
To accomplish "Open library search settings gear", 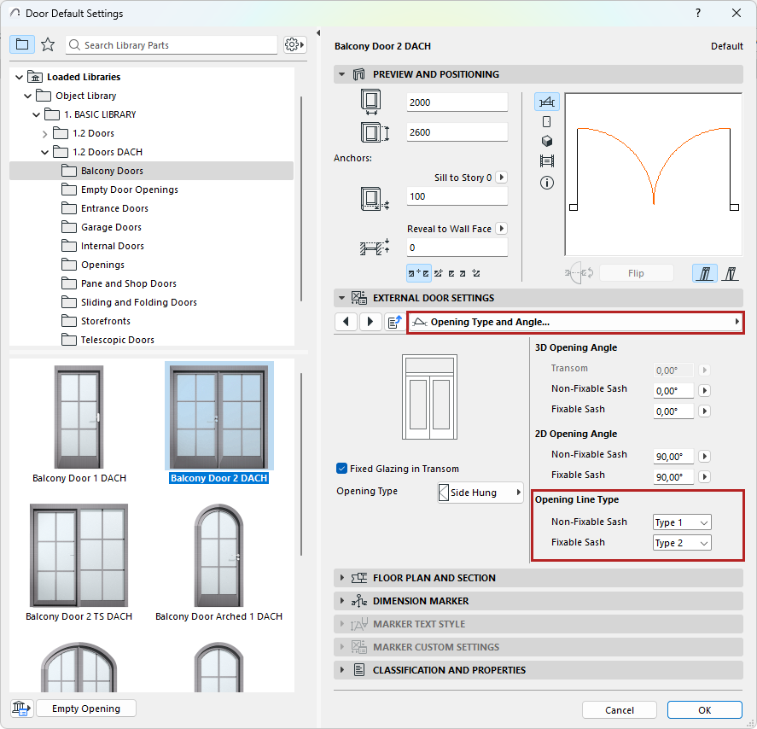I will [x=294, y=45].
